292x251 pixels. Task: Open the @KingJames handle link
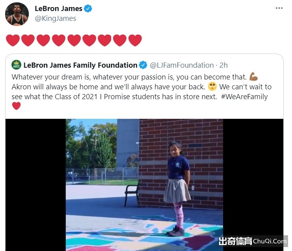(x=56, y=18)
